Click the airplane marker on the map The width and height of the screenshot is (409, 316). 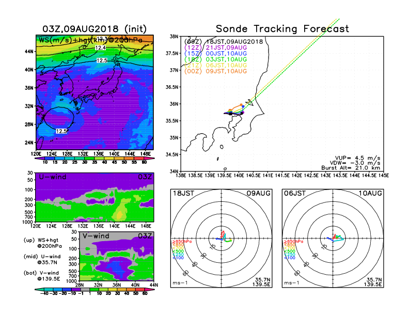tap(248, 103)
